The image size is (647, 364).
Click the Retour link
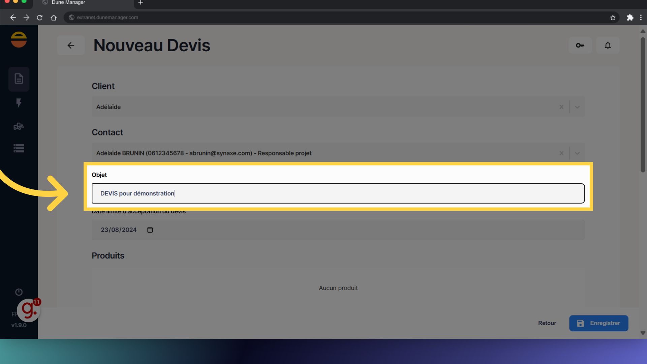pyautogui.click(x=547, y=323)
